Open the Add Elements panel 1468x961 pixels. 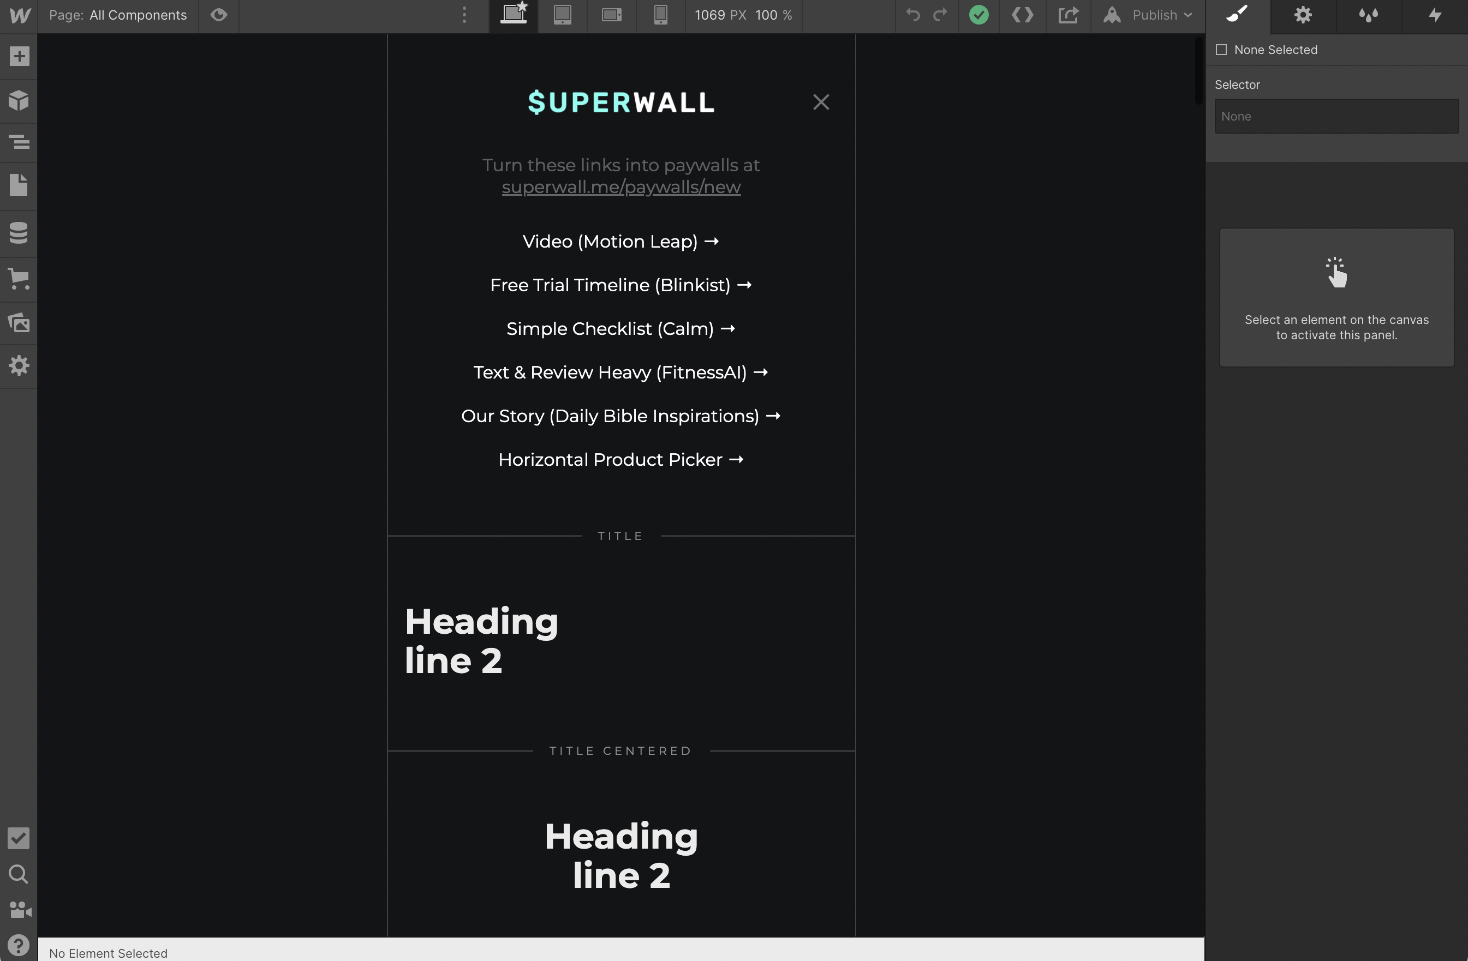[x=19, y=56]
